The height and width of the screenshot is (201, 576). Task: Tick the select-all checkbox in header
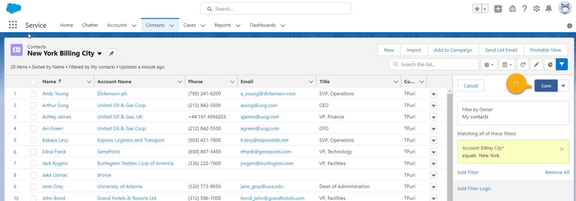[33, 82]
